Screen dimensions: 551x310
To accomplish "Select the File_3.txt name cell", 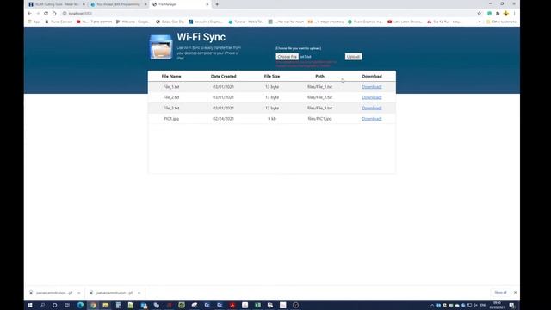I will tap(171, 108).
